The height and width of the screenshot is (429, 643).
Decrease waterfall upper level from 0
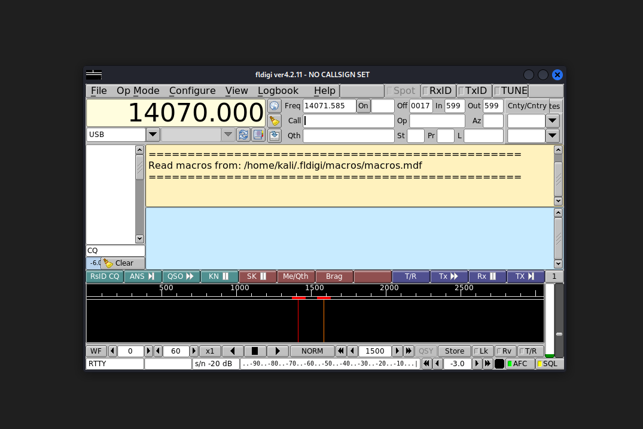point(112,351)
